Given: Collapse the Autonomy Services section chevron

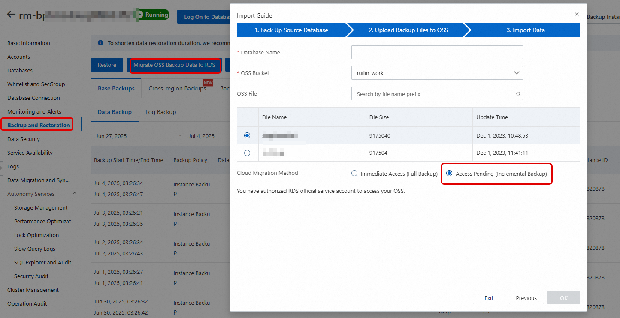Looking at the screenshot, I should [x=75, y=194].
